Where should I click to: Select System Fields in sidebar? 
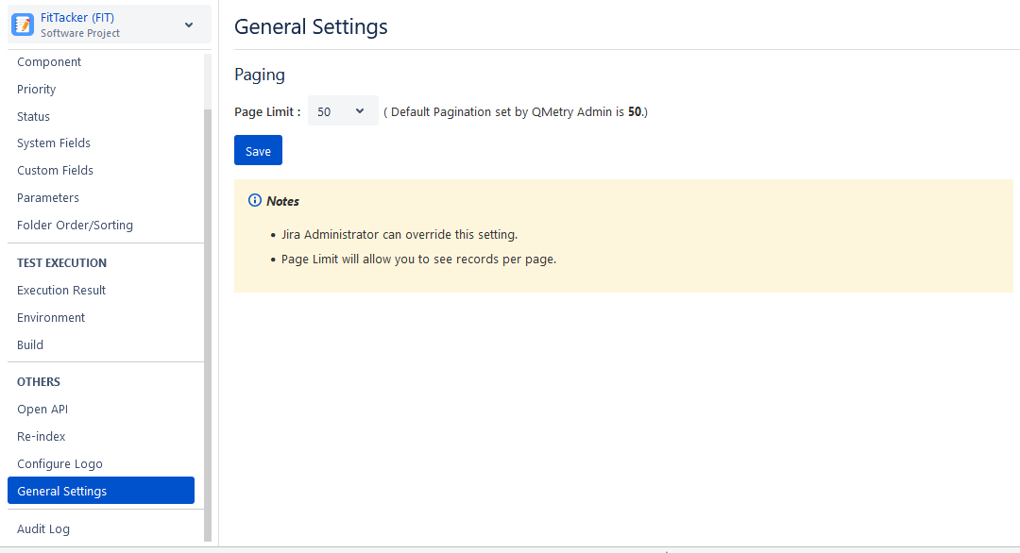pyautogui.click(x=53, y=142)
